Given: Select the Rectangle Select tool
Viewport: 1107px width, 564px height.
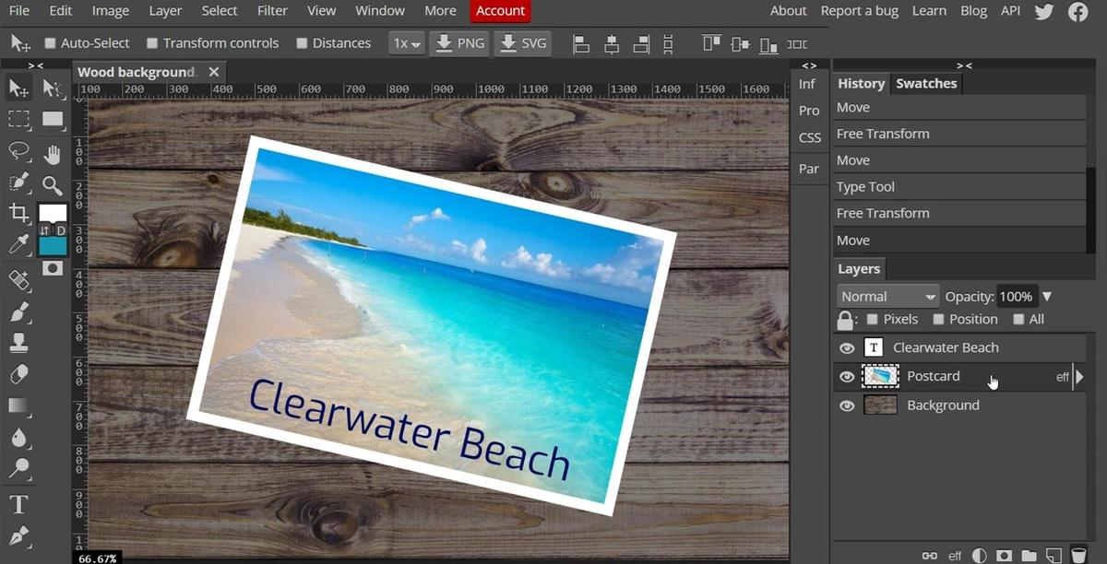Looking at the screenshot, I should [x=18, y=119].
